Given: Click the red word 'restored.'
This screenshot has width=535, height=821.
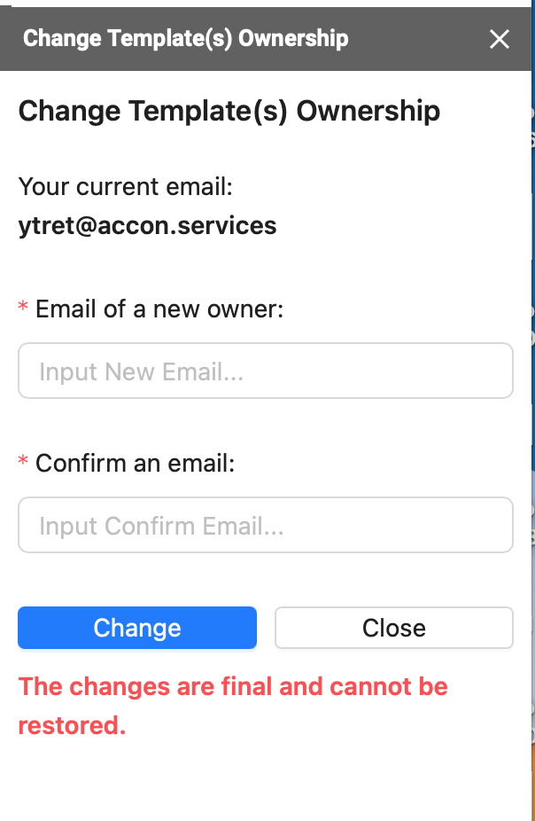Looking at the screenshot, I should click(72, 726).
